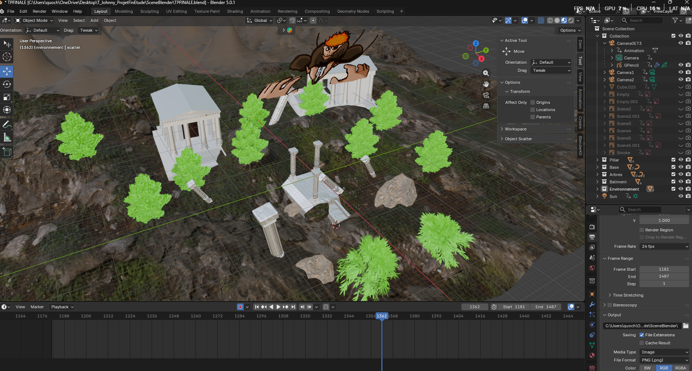This screenshot has width=692, height=371.
Task: Select the Measure tool
Action: [x=7, y=137]
